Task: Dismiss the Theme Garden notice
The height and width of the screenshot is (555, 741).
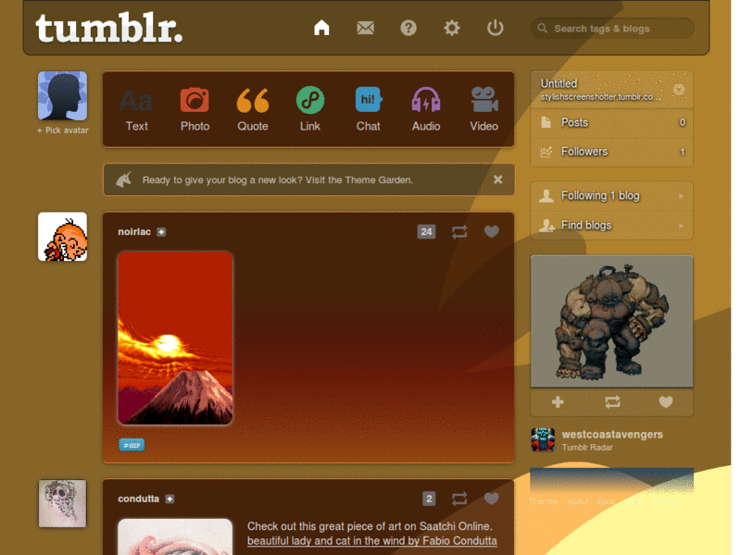Action: (497, 179)
